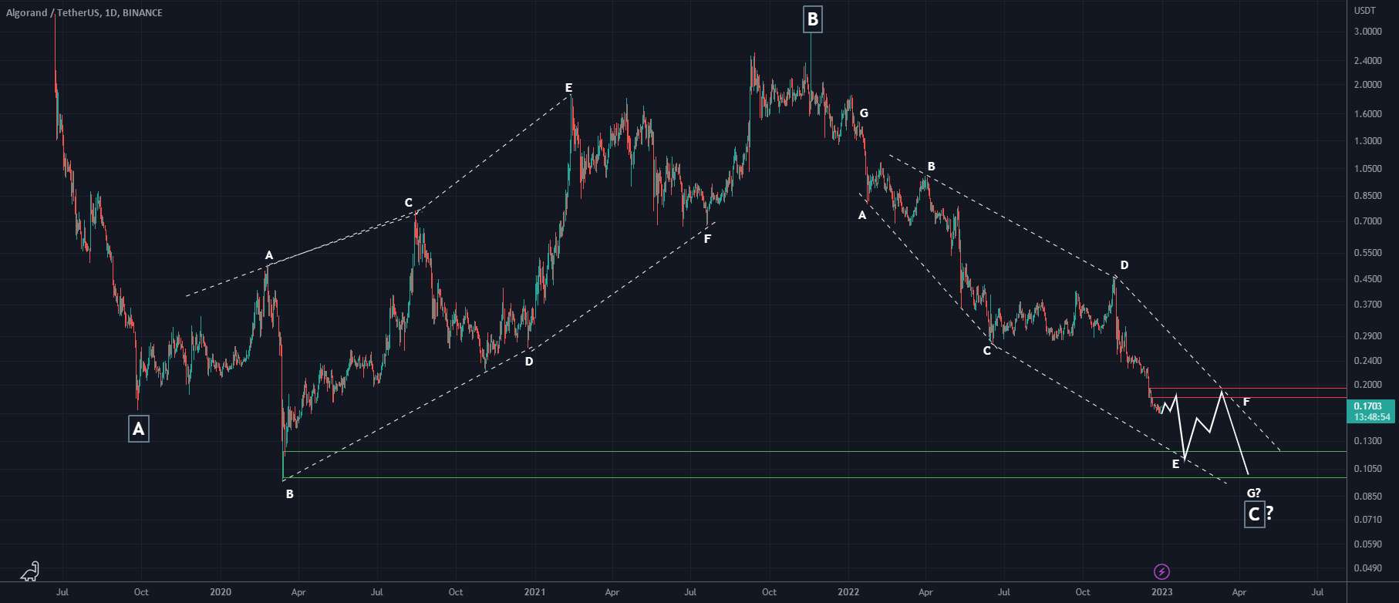Click the C label at the June 2022 low
Screen dimensions: 1399x603
point(986,351)
